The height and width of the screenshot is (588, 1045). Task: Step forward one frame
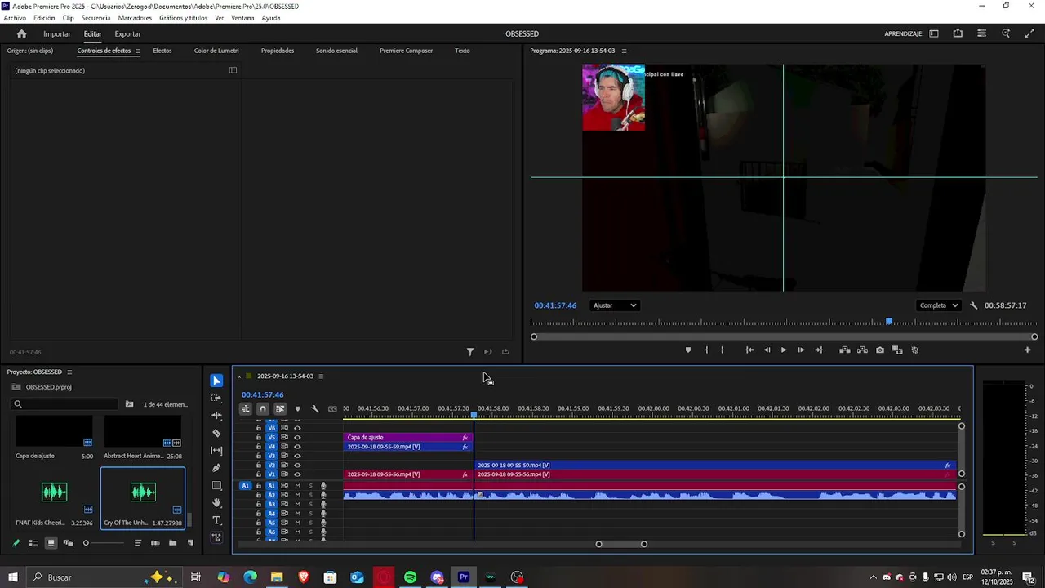pos(801,350)
